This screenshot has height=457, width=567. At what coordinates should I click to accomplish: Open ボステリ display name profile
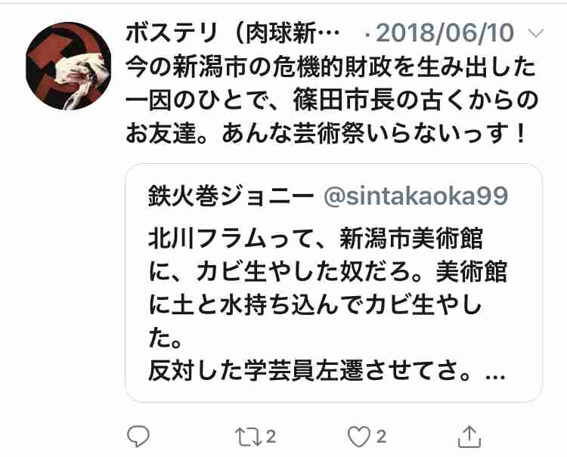233,33
